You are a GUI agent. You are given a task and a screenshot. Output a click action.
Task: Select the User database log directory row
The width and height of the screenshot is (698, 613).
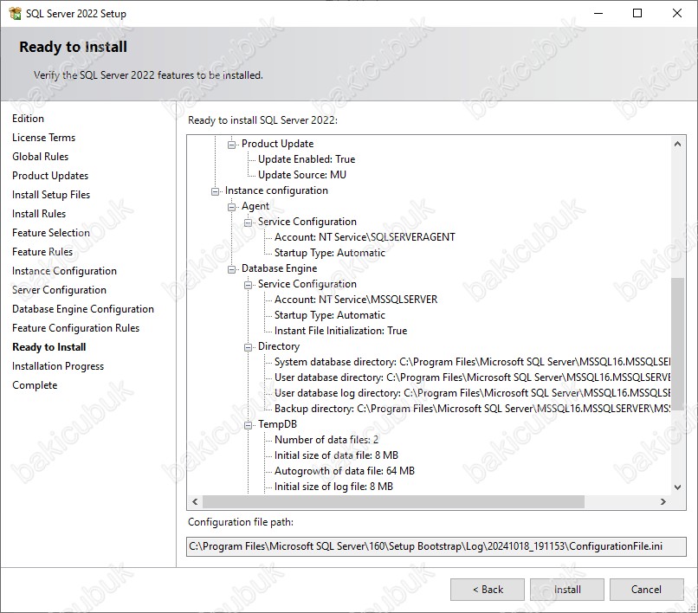point(472,393)
